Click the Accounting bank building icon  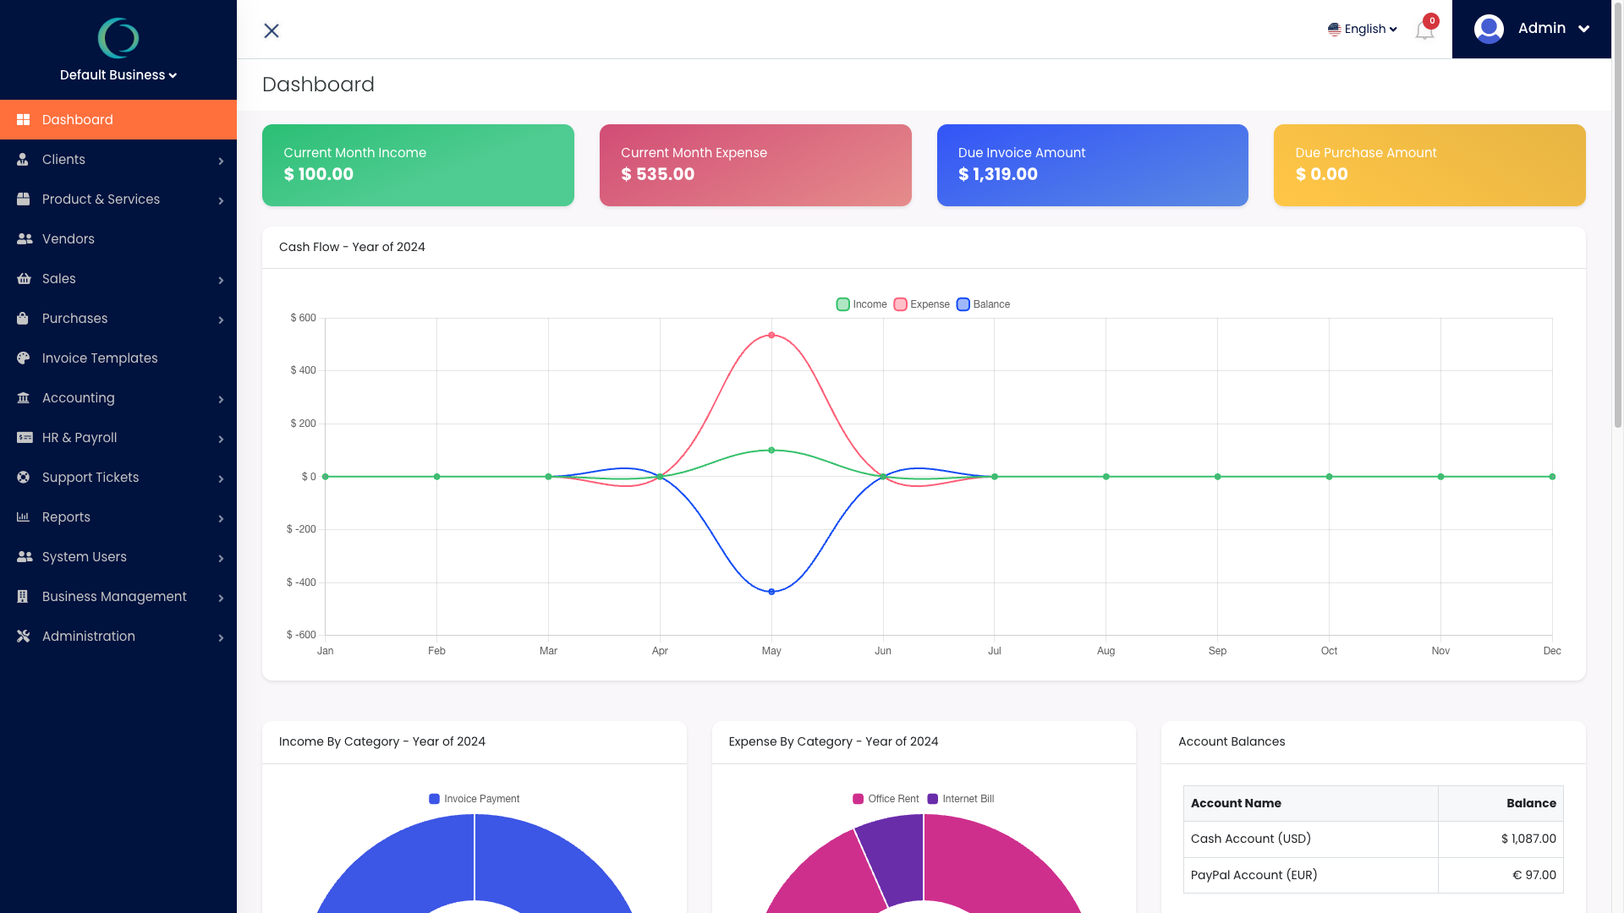[x=24, y=398]
